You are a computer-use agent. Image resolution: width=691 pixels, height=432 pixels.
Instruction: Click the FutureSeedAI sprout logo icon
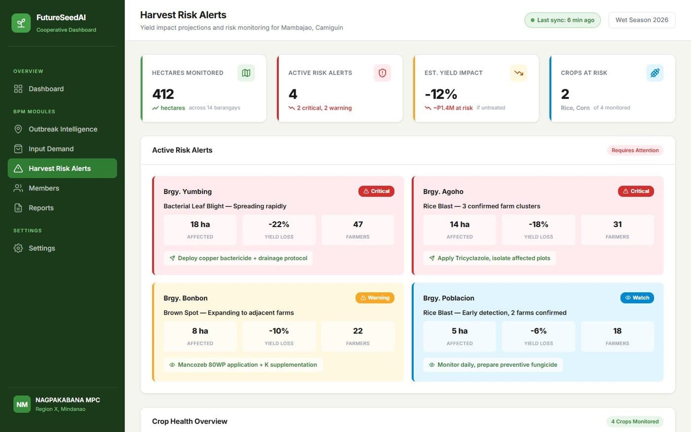[x=21, y=23]
